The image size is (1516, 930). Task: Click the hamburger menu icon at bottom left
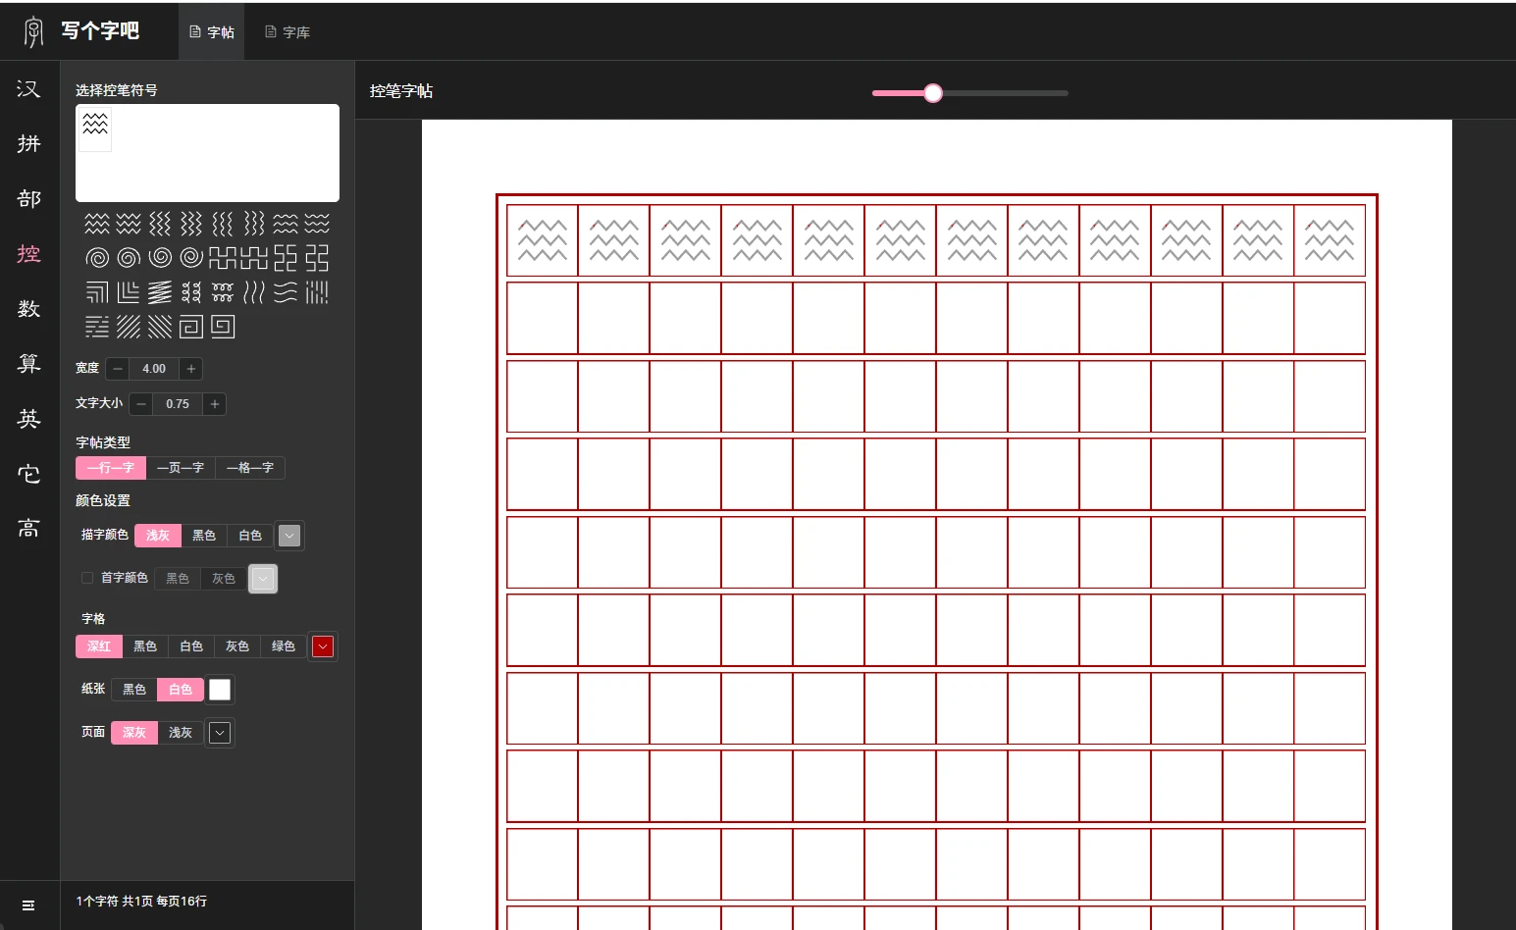tap(28, 904)
